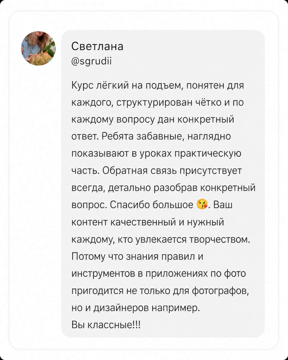The width and height of the screenshot is (288, 360).
Task: Click the line 'показывают в уроках практическую'
Action: click(x=156, y=154)
